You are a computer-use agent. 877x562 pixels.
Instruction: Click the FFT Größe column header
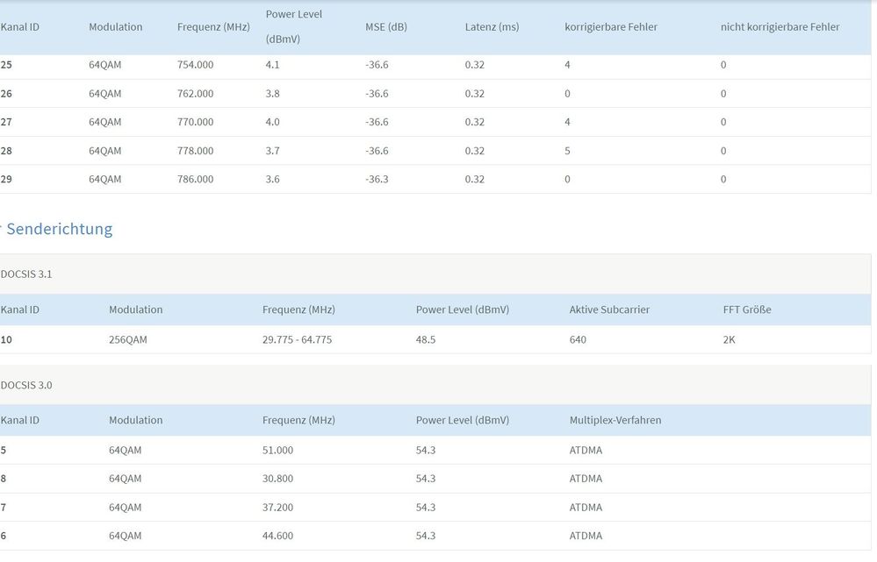pyautogui.click(x=747, y=309)
